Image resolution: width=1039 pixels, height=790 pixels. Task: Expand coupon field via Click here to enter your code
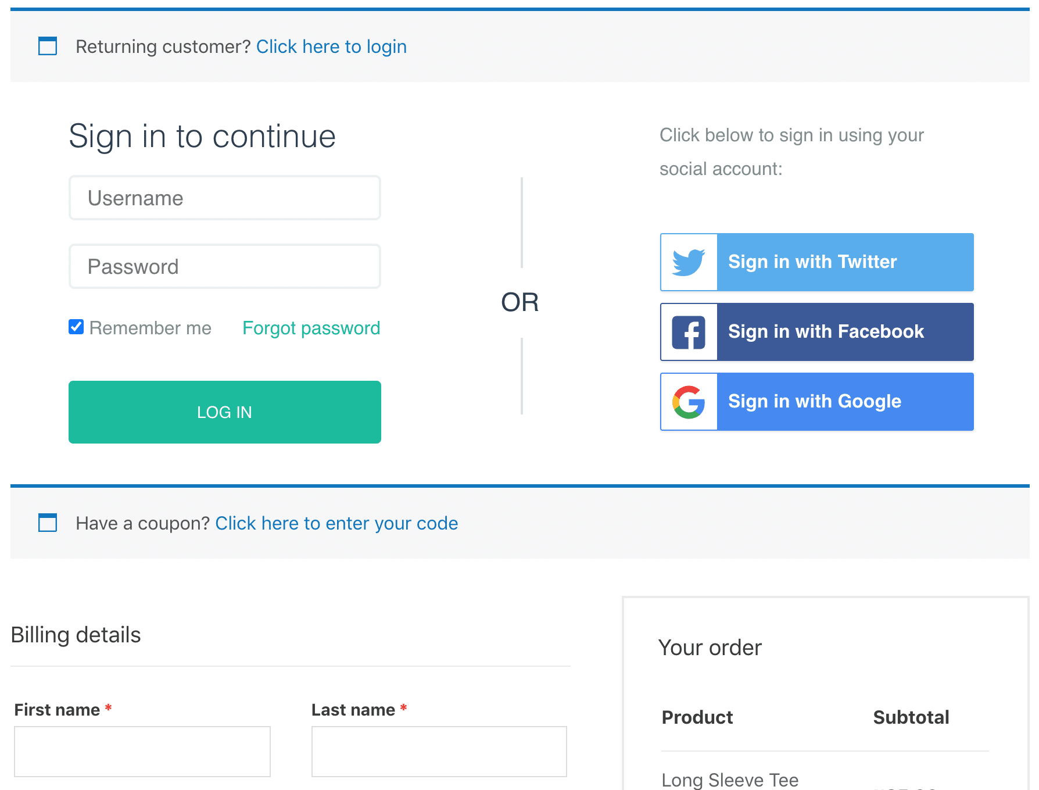pos(336,523)
